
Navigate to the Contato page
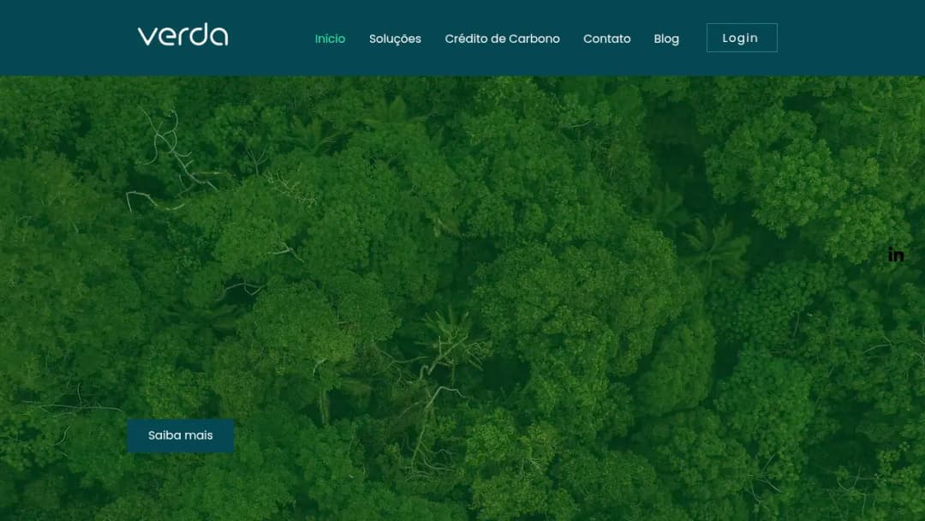click(606, 39)
